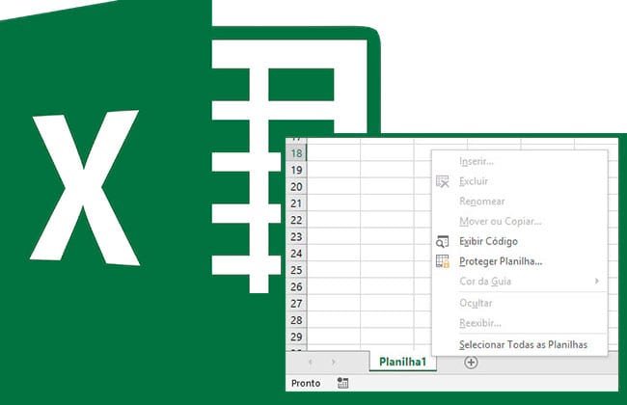
Task: Select row header 24
Action: [296, 254]
